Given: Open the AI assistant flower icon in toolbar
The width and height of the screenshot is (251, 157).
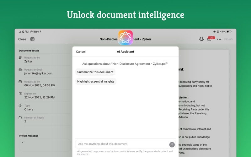Looking at the screenshot, I should click(x=201, y=39).
